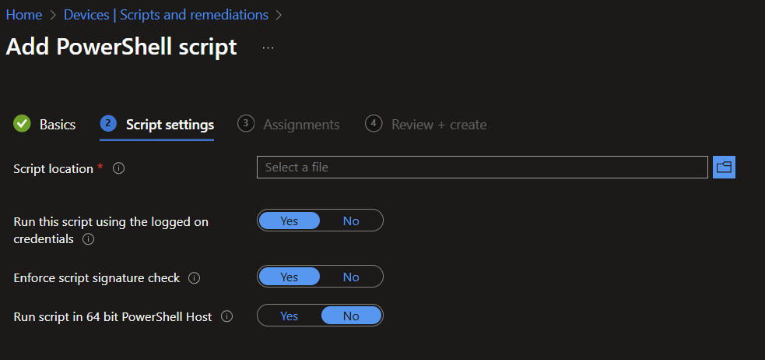
Task: Set Enforce script signature check to Yes
Action: coord(289,277)
